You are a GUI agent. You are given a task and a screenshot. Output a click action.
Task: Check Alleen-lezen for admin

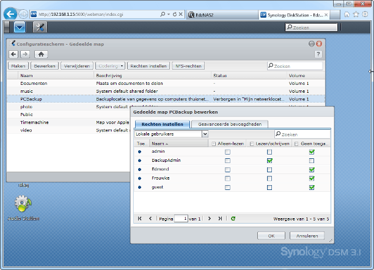pyautogui.click(x=227, y=151)
